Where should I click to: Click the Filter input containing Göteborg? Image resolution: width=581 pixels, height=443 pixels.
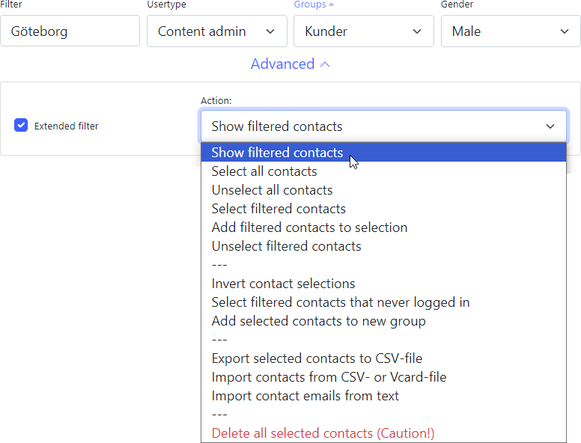pos(70,31)
